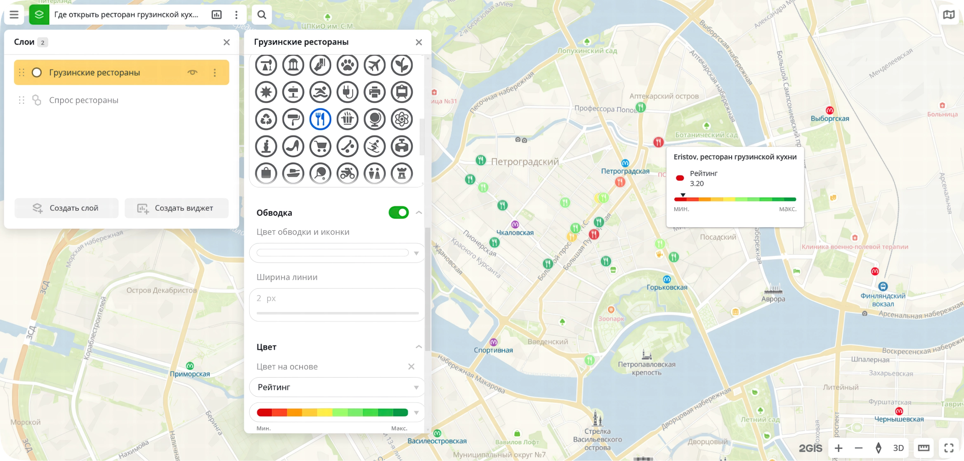Viewport: 964px width, 461px height.
Task: Enter fullscreen map mode
Action: [949, 448]
